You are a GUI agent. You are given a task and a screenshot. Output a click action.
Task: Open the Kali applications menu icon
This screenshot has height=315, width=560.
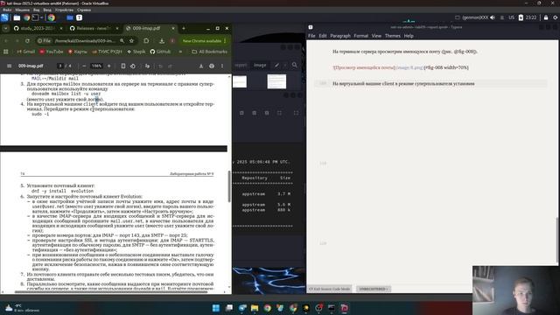[x=4, y=17]
